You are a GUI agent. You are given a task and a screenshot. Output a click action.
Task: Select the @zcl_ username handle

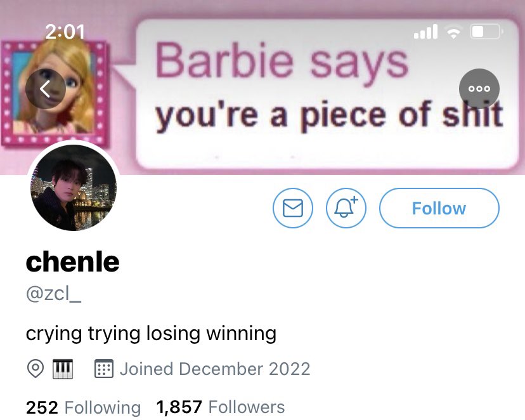pos(53,294)
